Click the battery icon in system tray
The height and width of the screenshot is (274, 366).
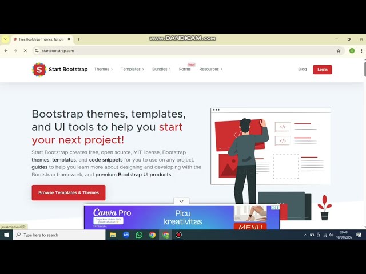click(312, 235)
